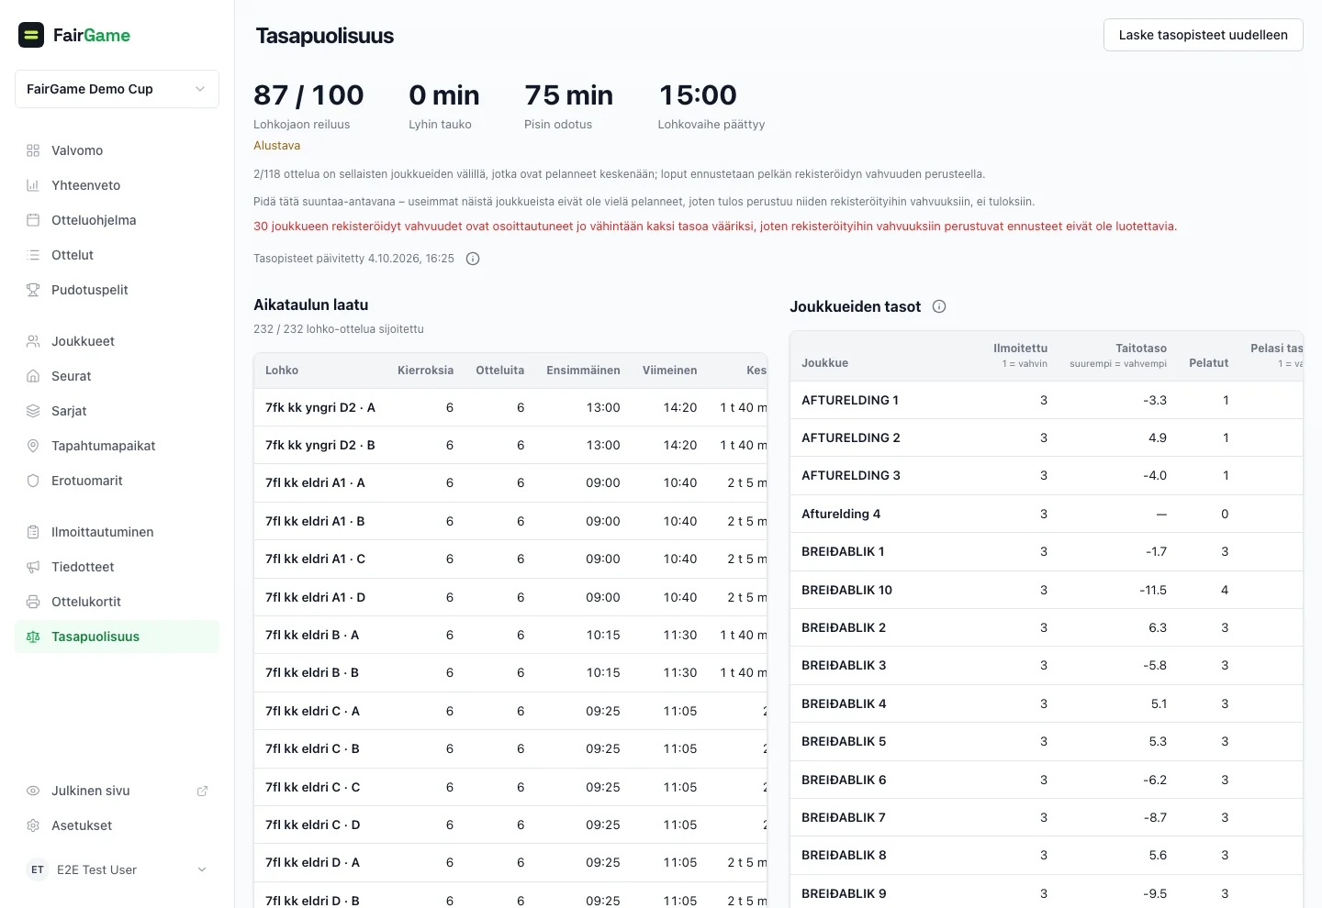
Task: Click the 7fl kk eldri C · D row
Action: 510,825
